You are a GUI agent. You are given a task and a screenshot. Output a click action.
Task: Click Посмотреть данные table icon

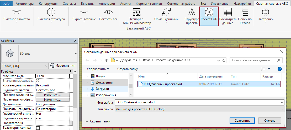pyautogui.click(x=227, y=12)
